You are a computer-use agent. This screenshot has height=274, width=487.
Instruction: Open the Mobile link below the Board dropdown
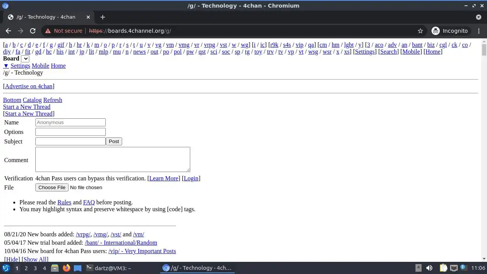coord(40,66)
